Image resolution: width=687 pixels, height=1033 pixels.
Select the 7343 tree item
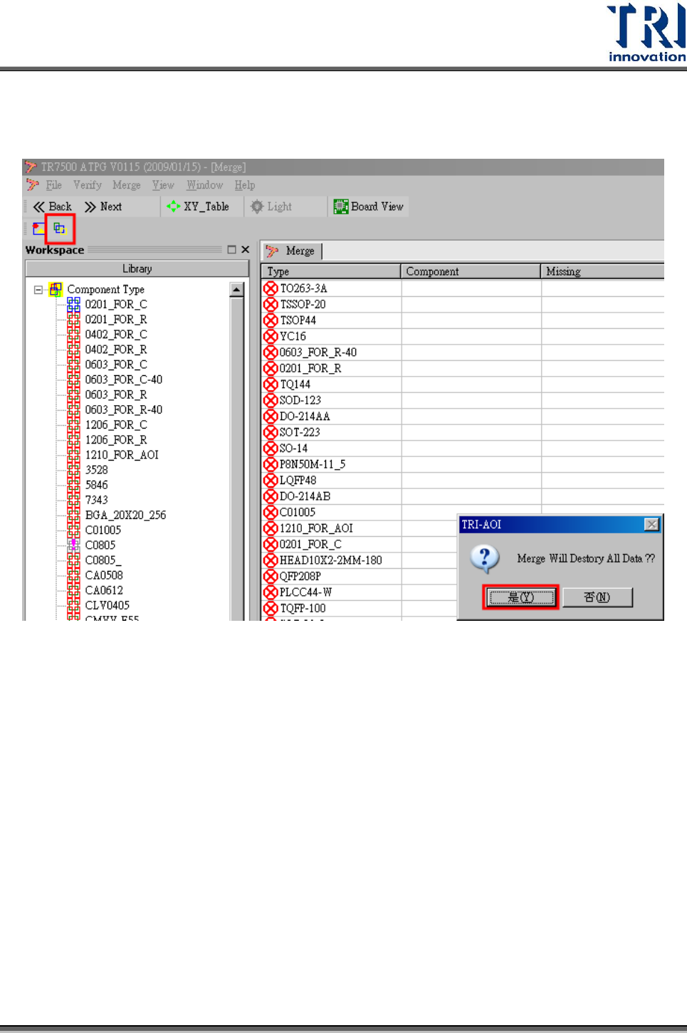(x=97, y=500)
